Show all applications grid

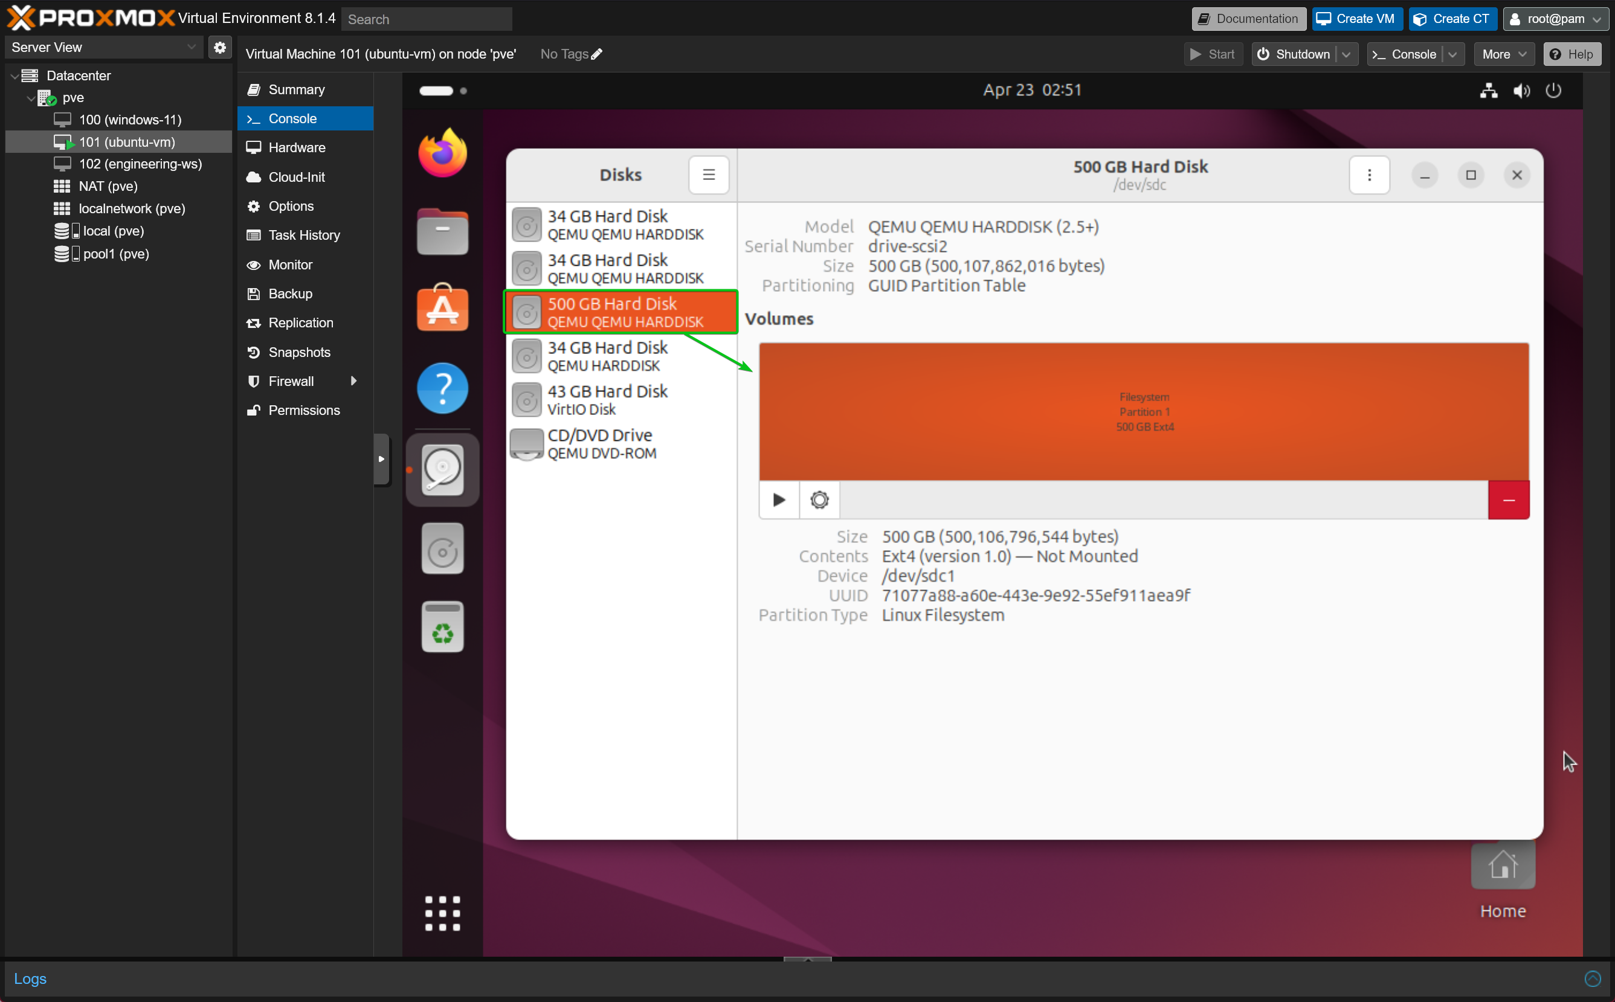(x=442, y=913)
